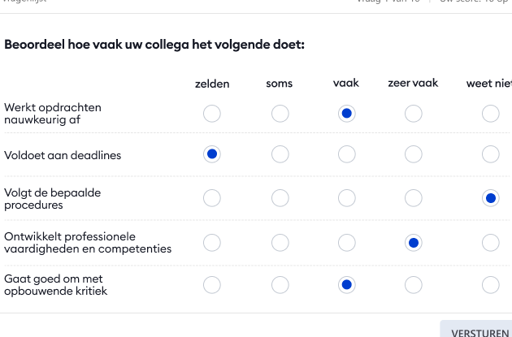Image resolution: width=512 pixels, height=337 pixels.
Task: Select 'weet niet' for opbouwende kritiek row
Action: tap(490, 285)
